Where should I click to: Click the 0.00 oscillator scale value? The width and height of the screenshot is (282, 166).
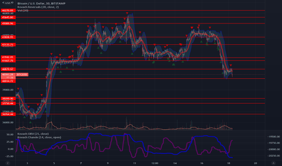[11, 149]
